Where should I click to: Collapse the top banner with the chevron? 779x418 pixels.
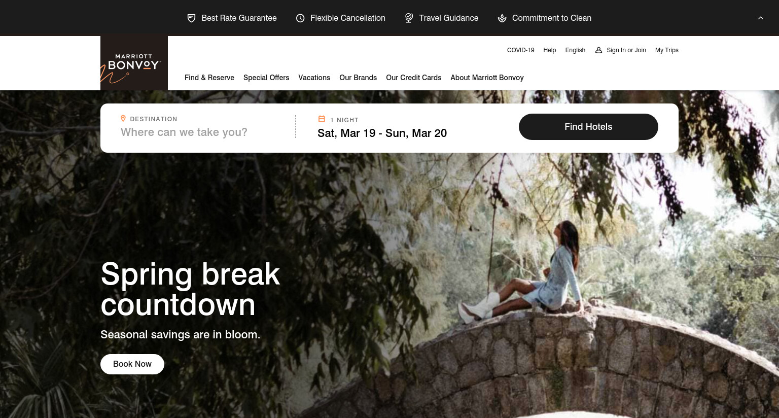760,18
